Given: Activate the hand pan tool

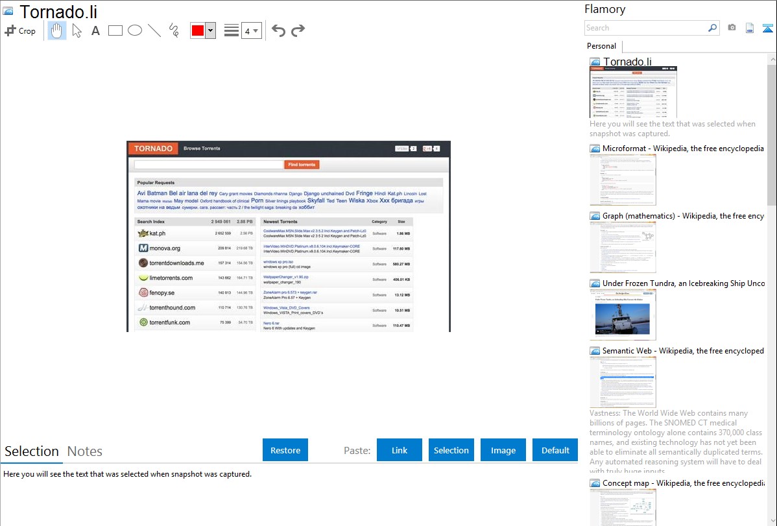Looking at the screenshot, I should [57, 30].
